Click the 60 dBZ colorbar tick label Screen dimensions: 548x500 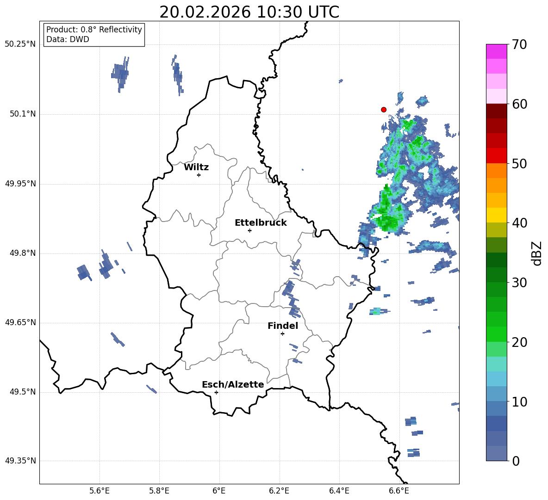click(519, 104)
